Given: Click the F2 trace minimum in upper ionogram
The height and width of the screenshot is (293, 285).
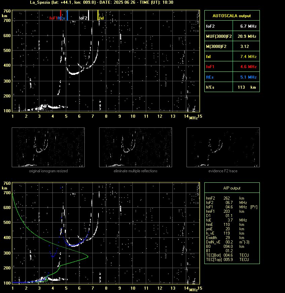Looking at the screenshot, I should 74,74.
